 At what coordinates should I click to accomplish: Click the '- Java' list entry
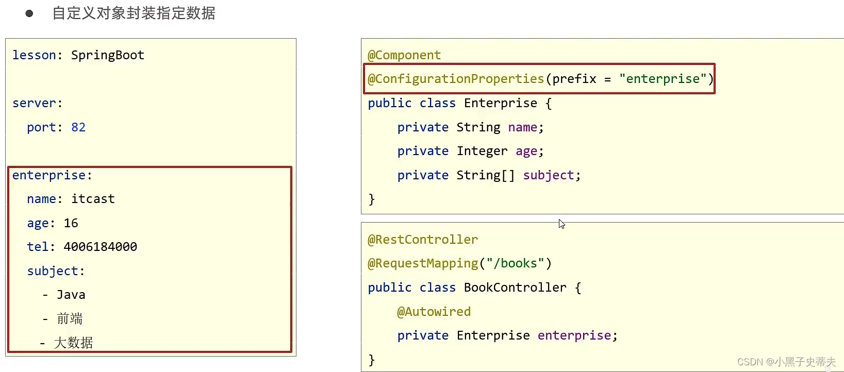[64, 295]
